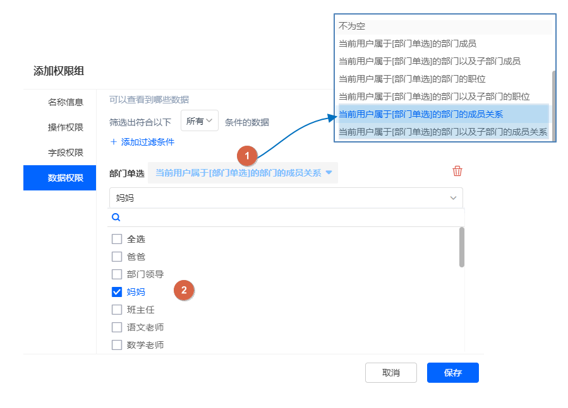Check the 全选 checkbox
Image resolution: width=568 pixels, height=408 pixels.
coord(116,239)
